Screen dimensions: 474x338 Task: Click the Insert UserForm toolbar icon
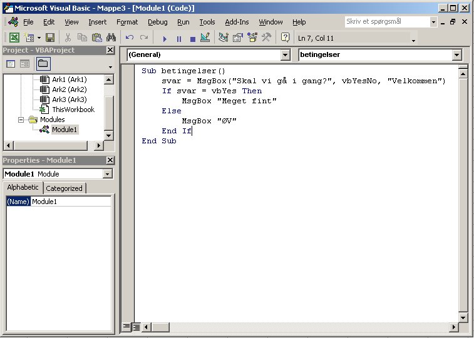[29, 38]
